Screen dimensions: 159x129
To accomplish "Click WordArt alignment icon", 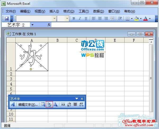I will (75, 104).
